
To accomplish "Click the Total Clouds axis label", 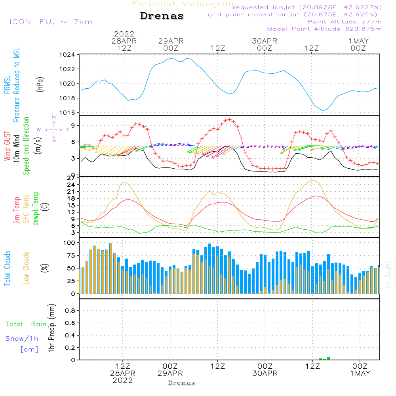I will pyautogui.click(x=7, y=268).
